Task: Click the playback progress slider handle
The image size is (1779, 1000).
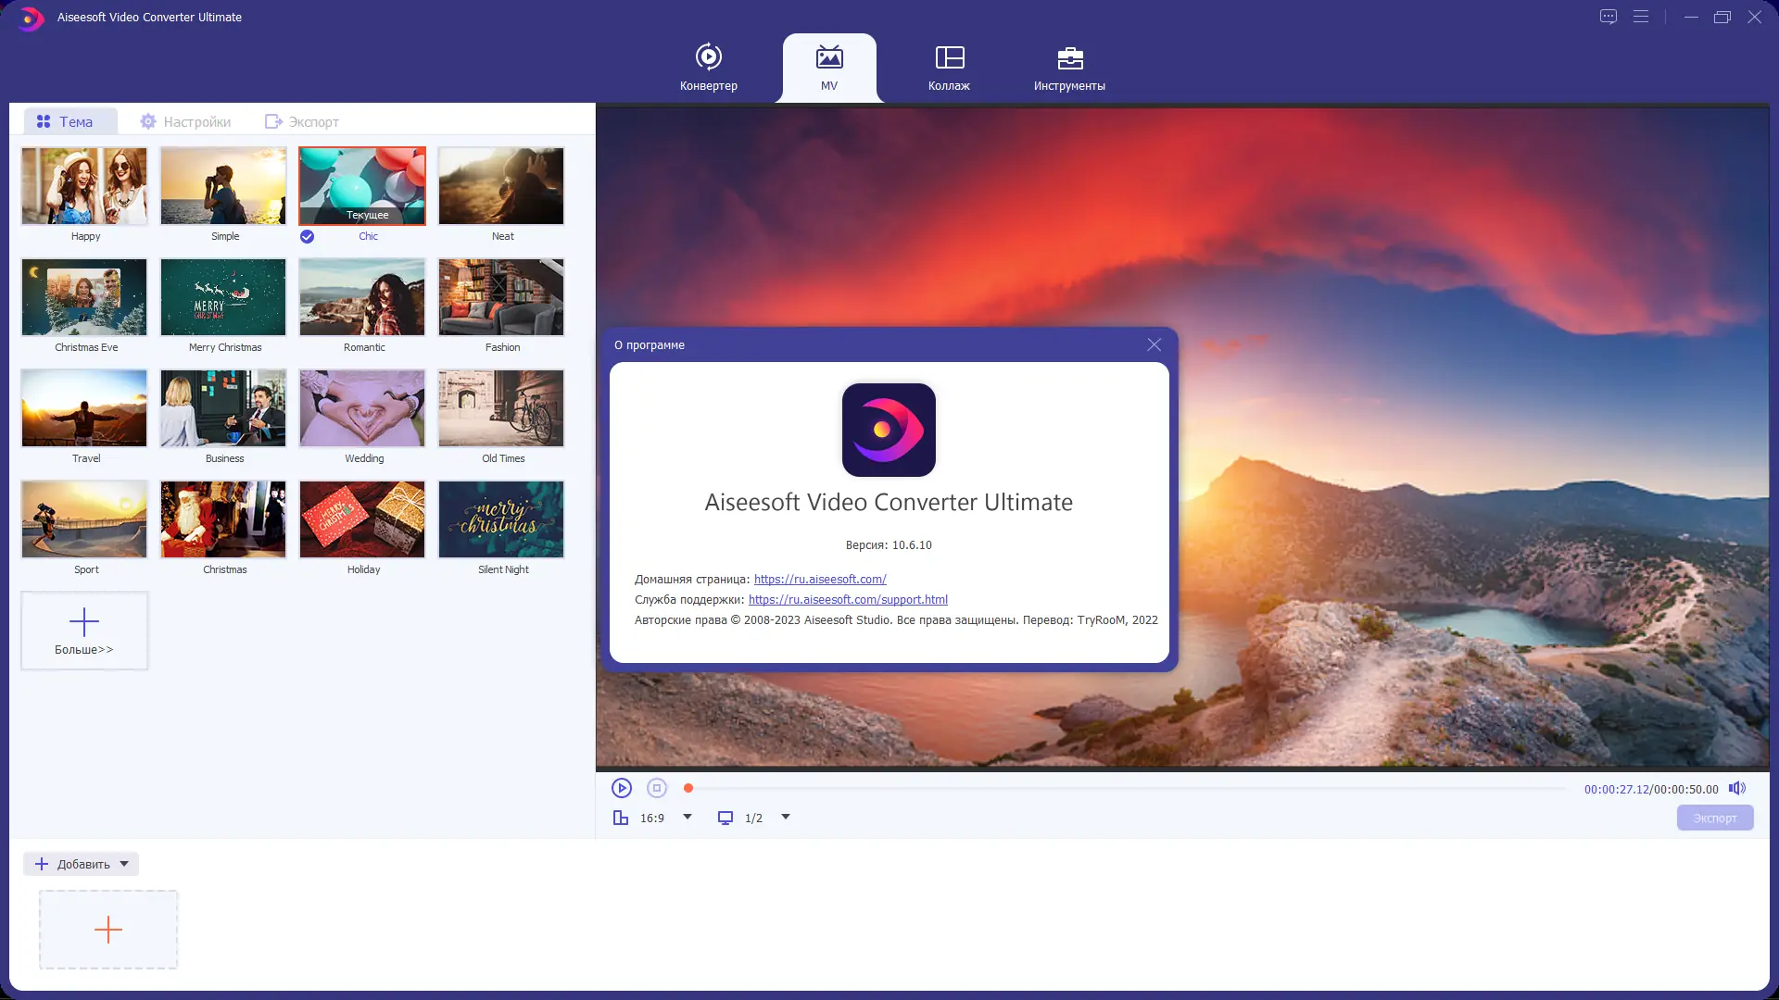Action: pos(688,788)
